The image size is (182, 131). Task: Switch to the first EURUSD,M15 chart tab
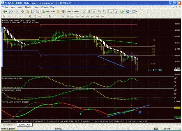9,125
